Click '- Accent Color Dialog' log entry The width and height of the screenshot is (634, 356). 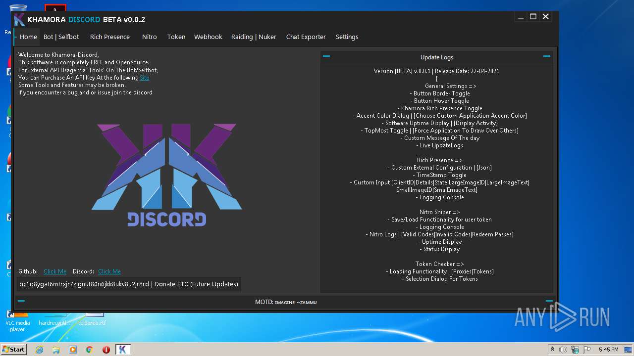coord(439,116)
